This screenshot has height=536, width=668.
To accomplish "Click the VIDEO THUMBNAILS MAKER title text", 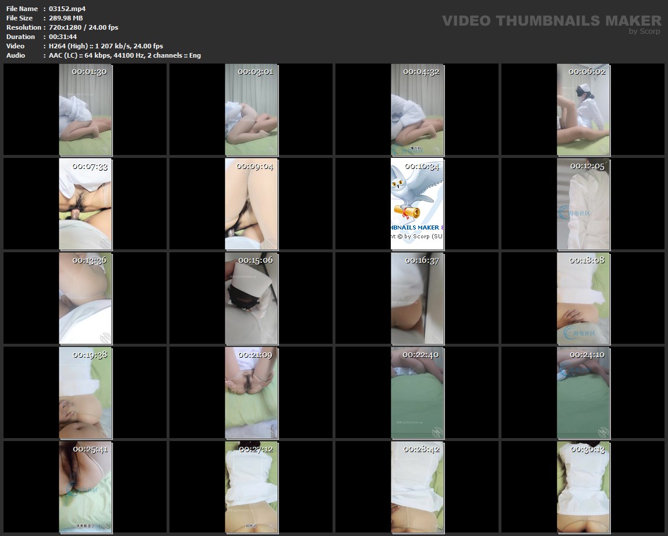I will pyautogui.click(x=552, y=20).
